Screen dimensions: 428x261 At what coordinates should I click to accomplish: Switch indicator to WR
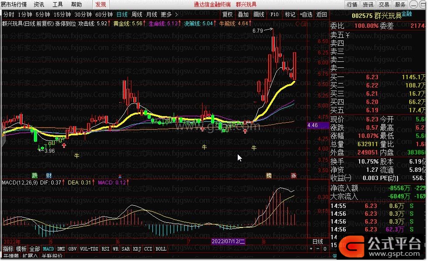click(115, 249)
